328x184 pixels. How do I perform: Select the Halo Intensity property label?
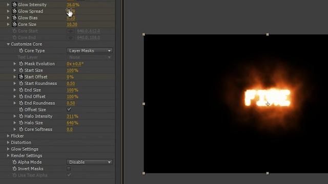pyautogui.click(x=38, y=116)
